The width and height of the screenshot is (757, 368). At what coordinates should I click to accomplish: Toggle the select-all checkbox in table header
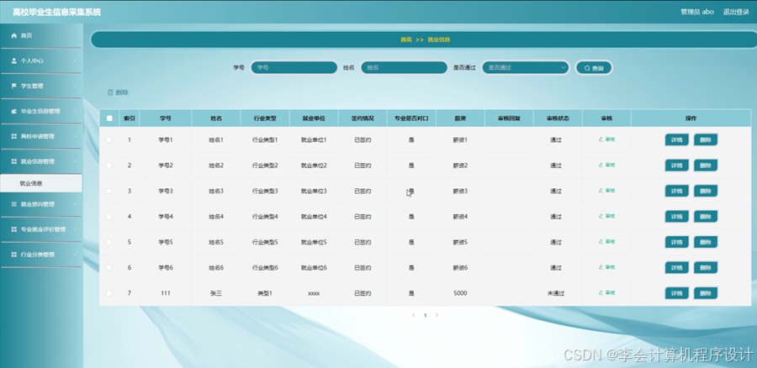pos(109,118)
